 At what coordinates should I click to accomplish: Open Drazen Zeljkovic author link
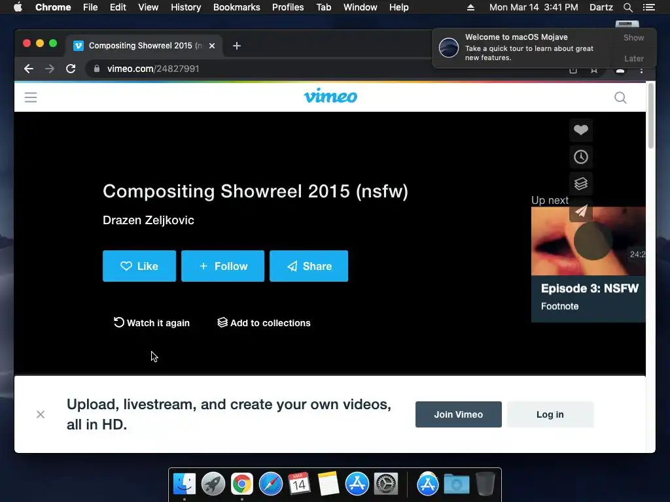click(149, 220)
